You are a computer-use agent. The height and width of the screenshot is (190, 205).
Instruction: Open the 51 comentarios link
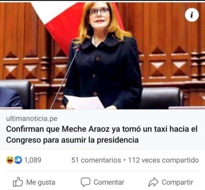(x=96, y=160)
